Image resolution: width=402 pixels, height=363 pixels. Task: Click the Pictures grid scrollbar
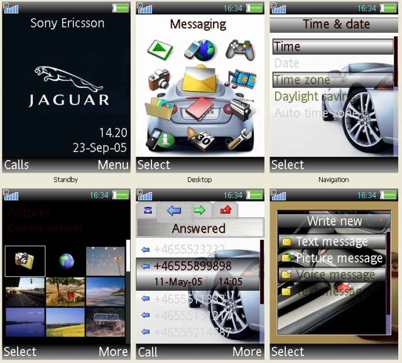coord(128,291)
